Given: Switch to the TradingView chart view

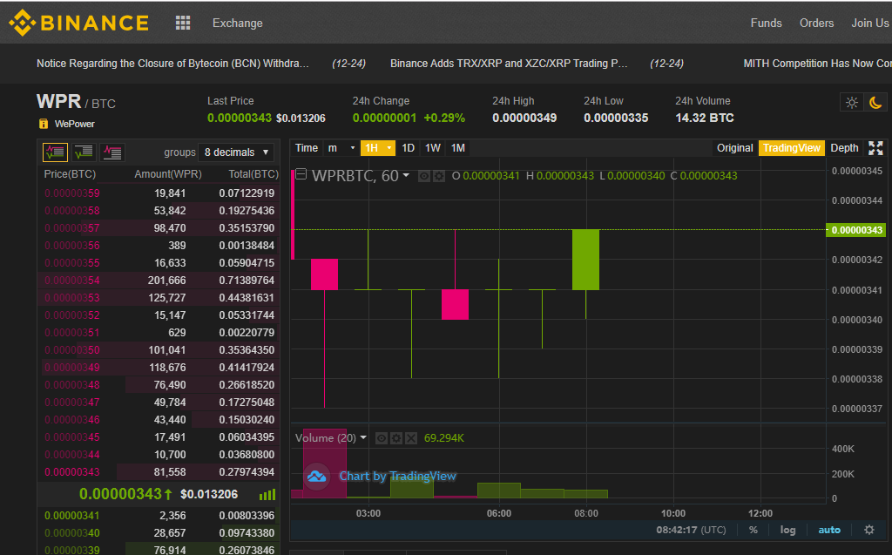Looking at the screenshot, I should (x=791, y=148).
